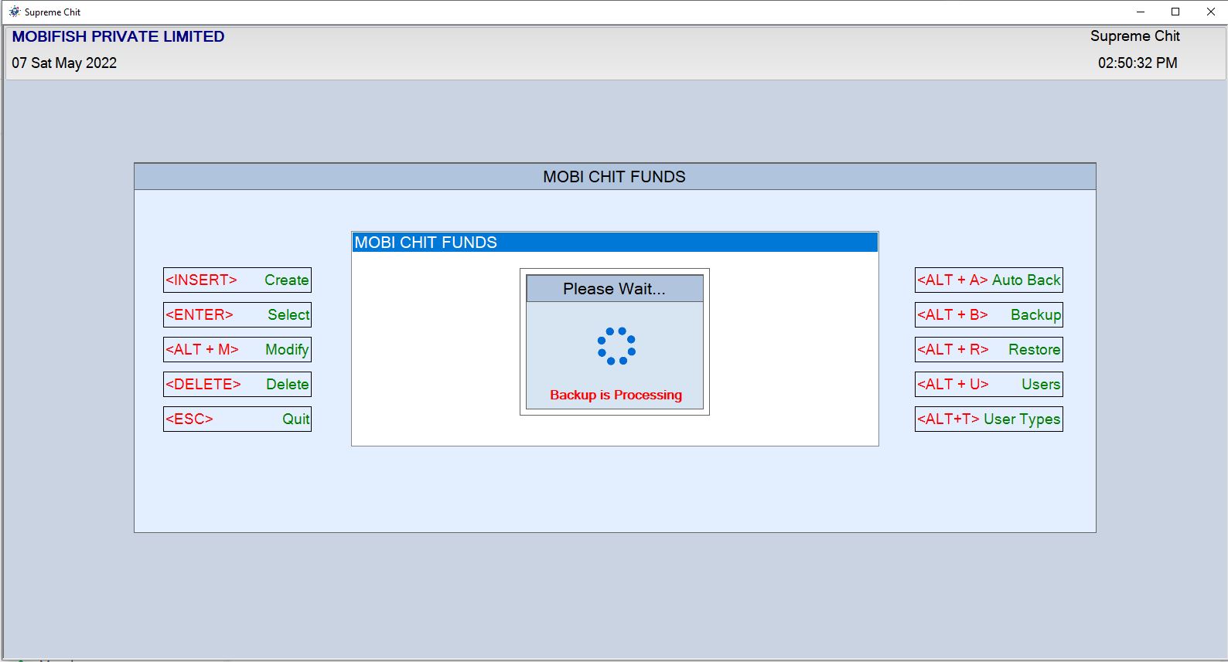The height and width of the screenshot is (662, 1228).
Task: Click the MOBIFISH PRIVATE LIMITED heading
Action: pyautogui.click(x=118, y=36)
